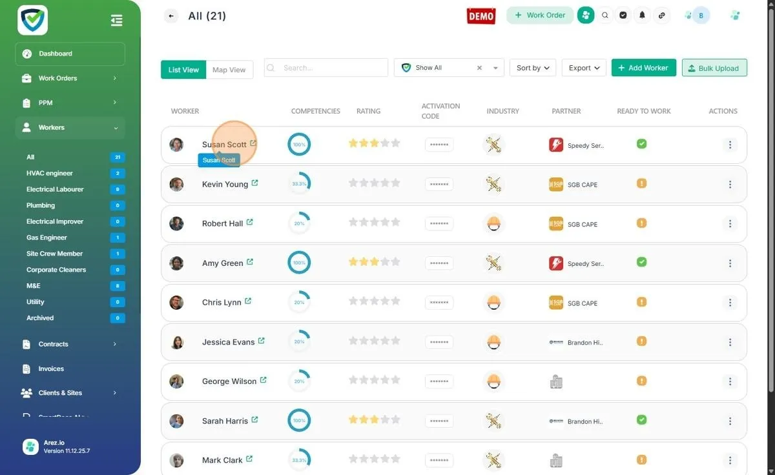
Task: Select HVAC engineer in the sidebar
Action: click(x=50, y=173)
